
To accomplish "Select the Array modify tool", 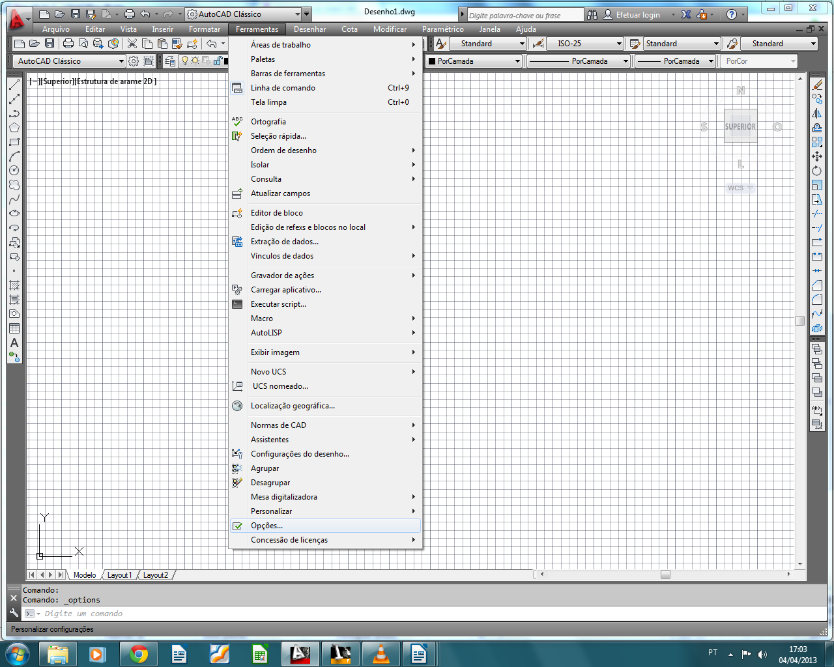I will [x=817, y=142].
